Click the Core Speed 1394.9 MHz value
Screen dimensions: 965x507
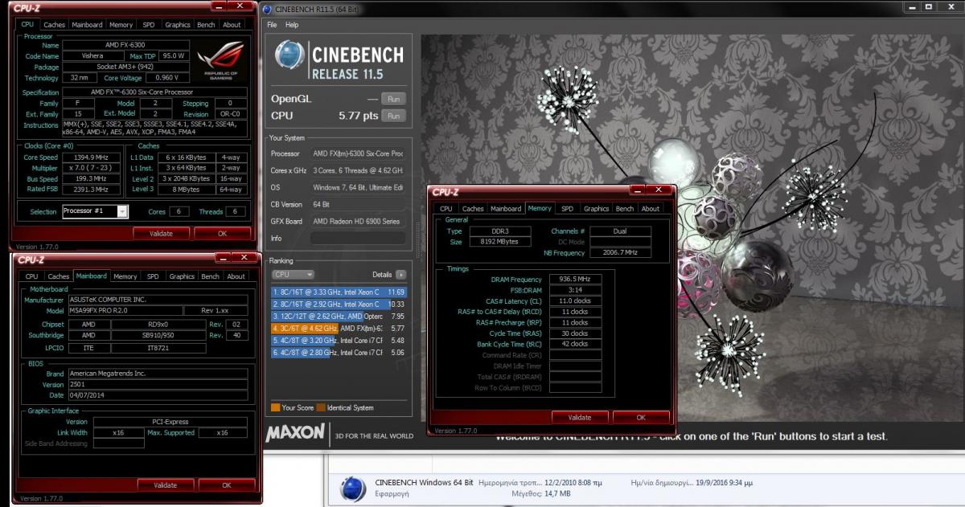(91, 157)
